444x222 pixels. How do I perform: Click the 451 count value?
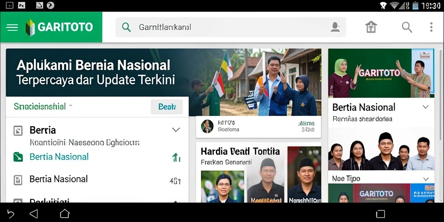pyautogui.click(x=175, y=181)
